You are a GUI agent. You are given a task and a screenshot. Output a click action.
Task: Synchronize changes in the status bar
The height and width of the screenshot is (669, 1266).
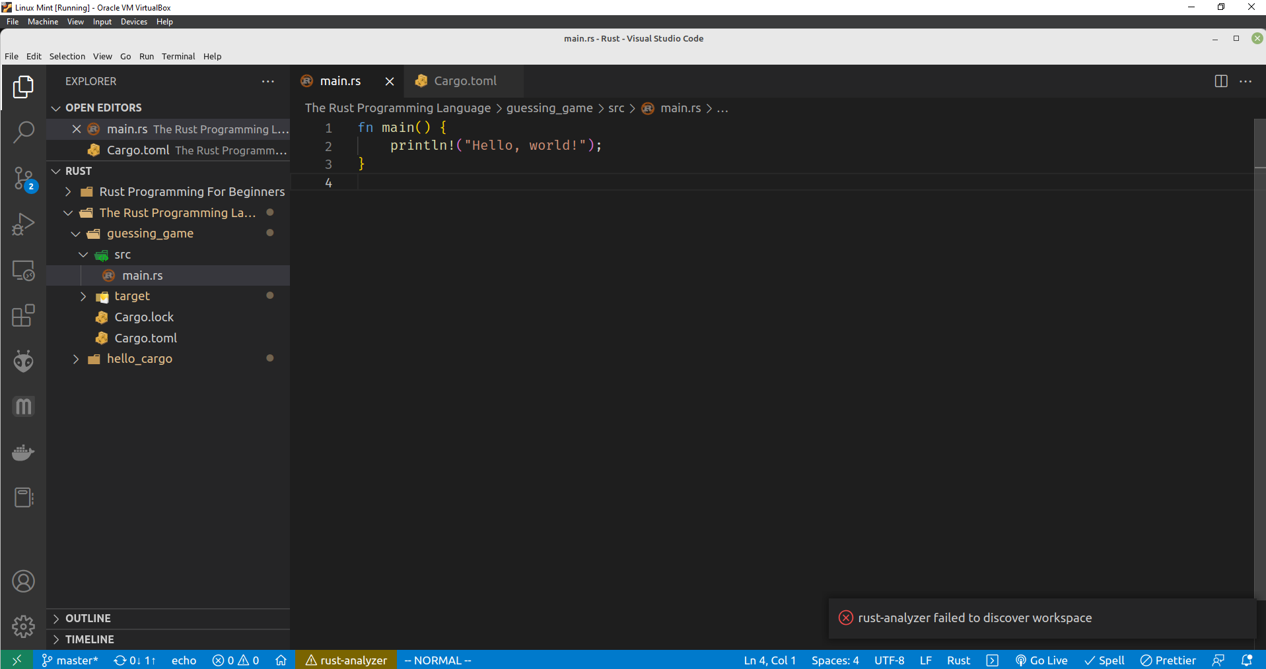point(135,660)
